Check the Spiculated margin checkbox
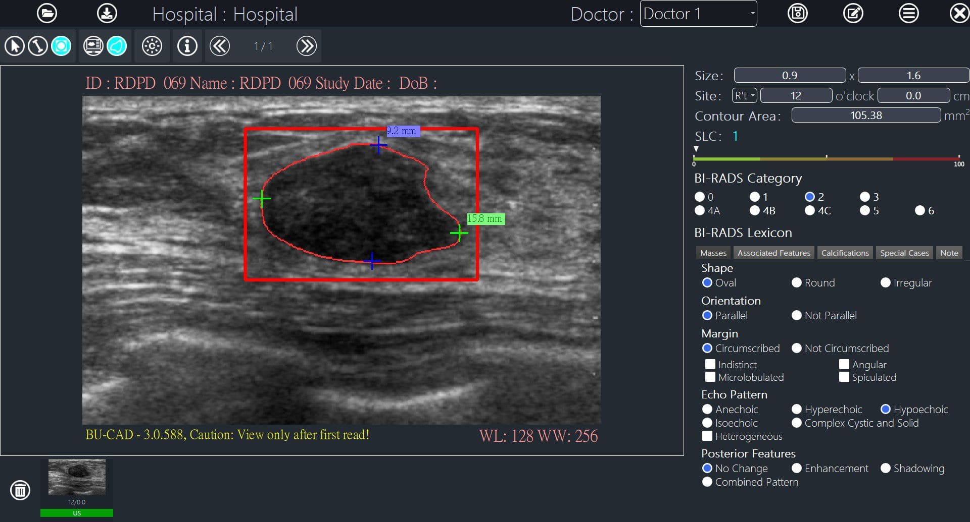This screenshot has width=970, height=522. [x=844, y=377]
